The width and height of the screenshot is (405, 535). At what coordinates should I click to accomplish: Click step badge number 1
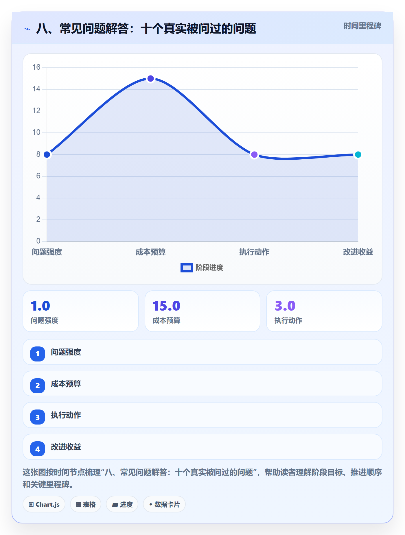pyautogui.click(x=38, y=354)
